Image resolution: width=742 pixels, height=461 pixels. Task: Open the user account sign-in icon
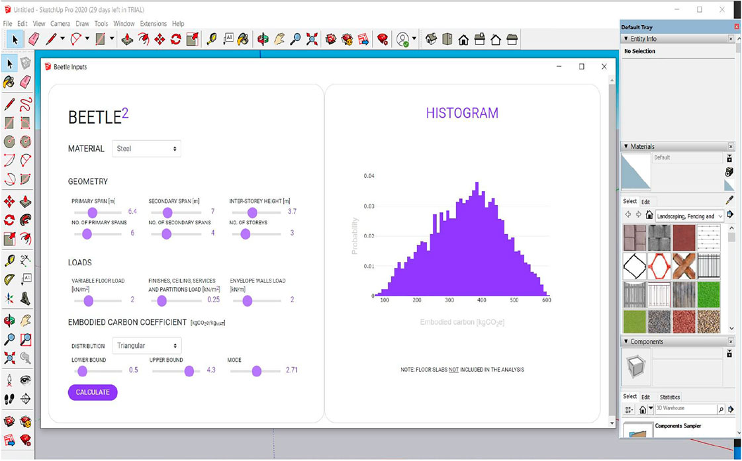[402, 39]
